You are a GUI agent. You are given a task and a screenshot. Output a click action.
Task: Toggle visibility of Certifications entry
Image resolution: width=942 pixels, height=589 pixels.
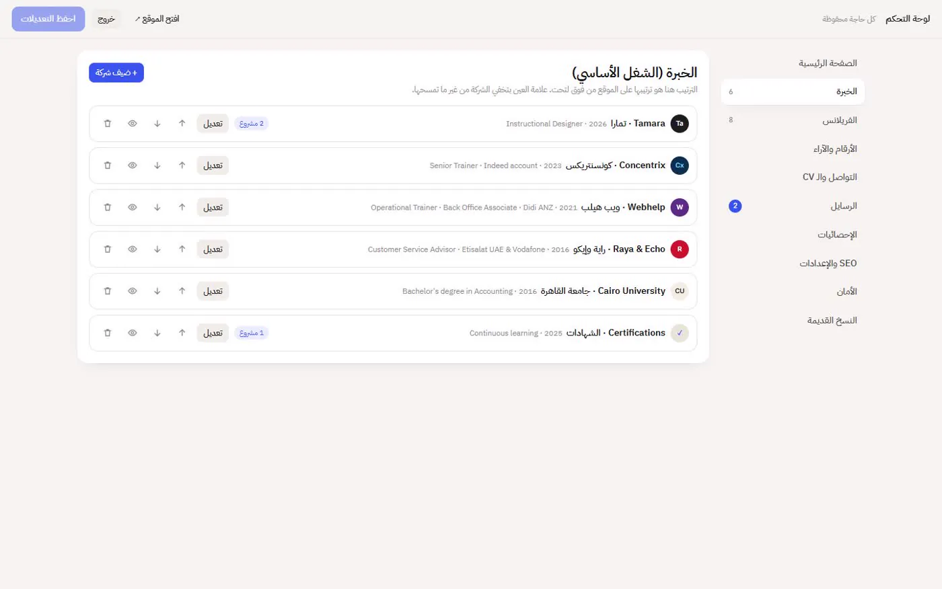[x=133, y=333]
